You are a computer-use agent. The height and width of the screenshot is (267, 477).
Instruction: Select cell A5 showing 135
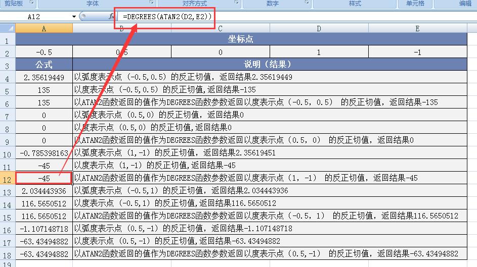tap(44, 90)
